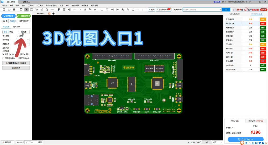This screenshot has width=268, height=145.
Task: Click 立即下单 order button
Action: coord(246,139)
